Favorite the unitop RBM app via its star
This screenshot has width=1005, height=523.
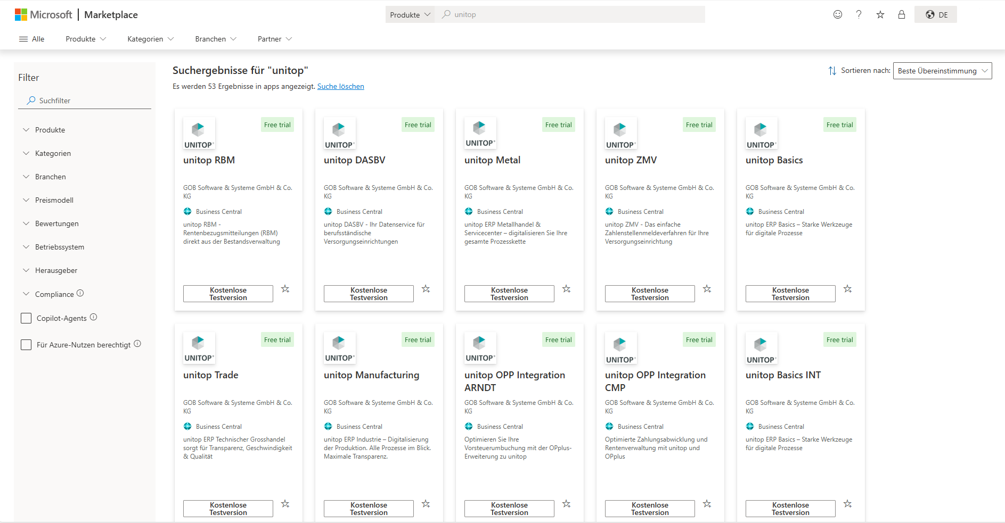coord(285,288)
